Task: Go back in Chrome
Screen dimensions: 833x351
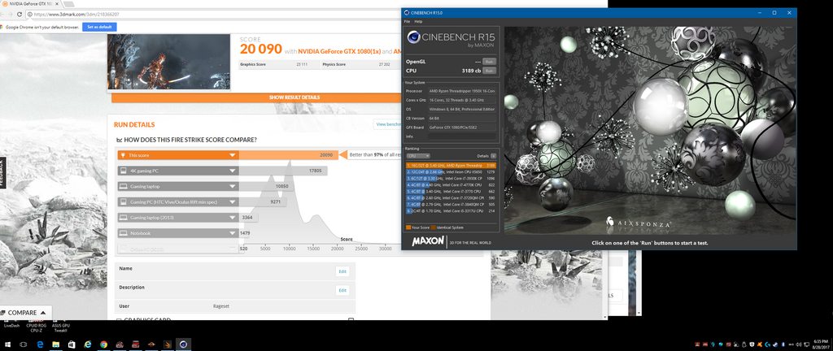Action: (4, 14)
